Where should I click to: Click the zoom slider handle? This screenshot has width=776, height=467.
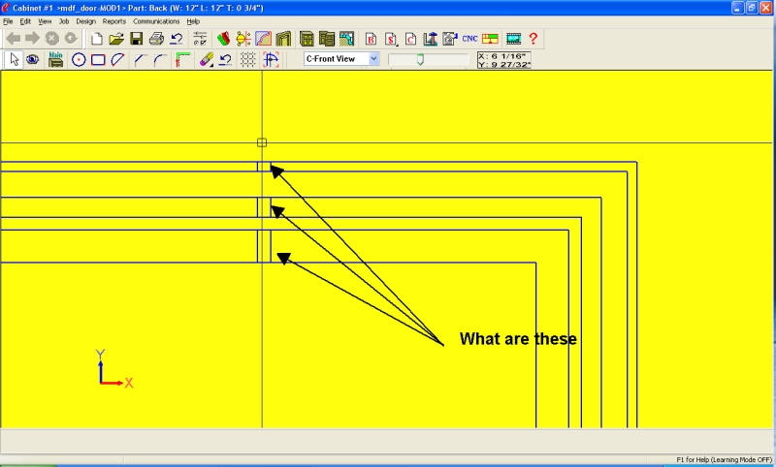coord(420,60)
